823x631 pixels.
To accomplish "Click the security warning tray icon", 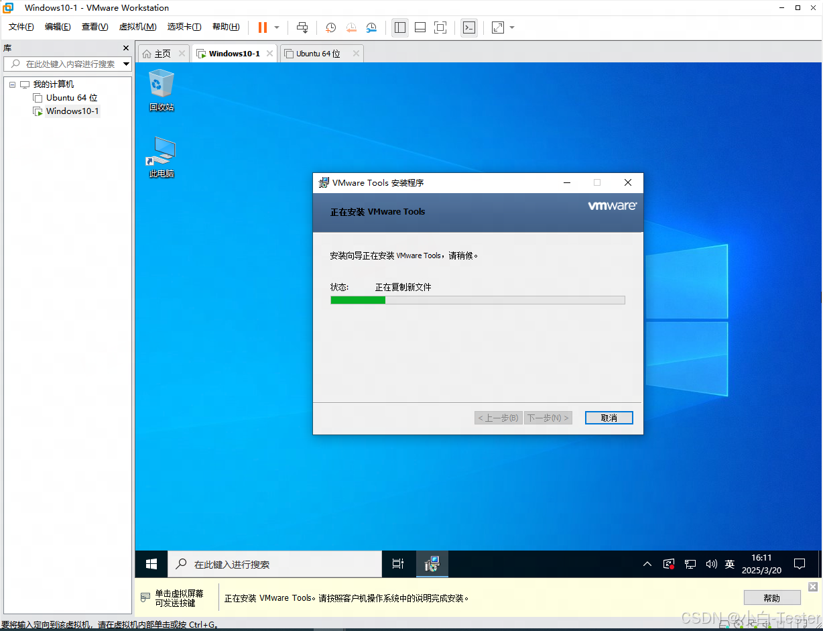I will click(669, 564).
